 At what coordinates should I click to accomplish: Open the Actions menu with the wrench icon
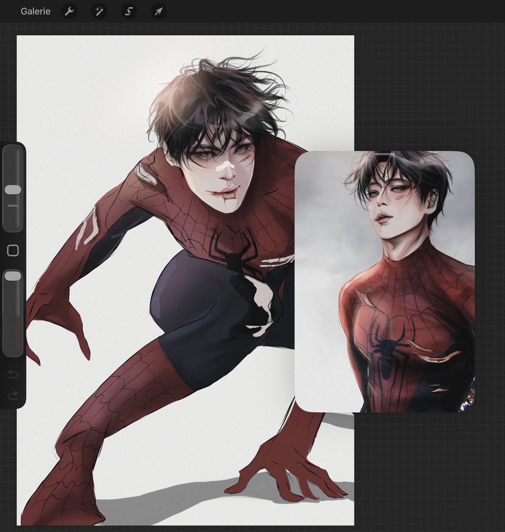(69, 11)
